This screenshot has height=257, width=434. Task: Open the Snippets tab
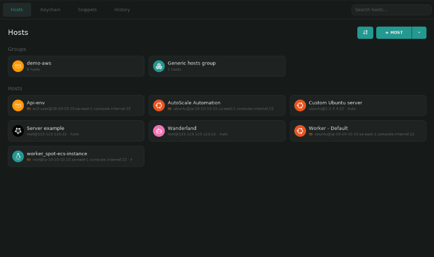click(x=87, y=10)
